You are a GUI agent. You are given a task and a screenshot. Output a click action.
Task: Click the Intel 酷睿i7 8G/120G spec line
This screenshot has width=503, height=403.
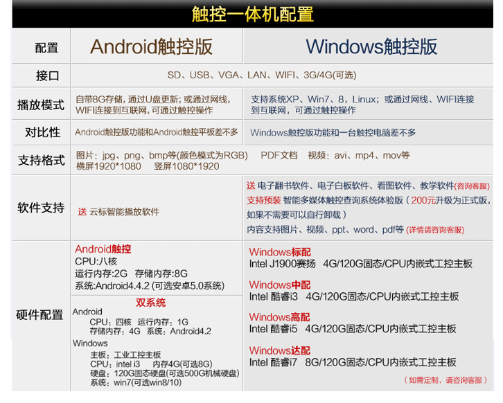(353, 363)
